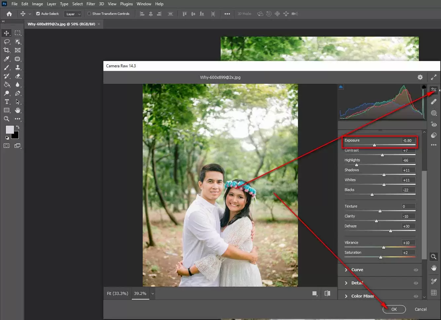Screen dimensions: 441x320
Task: Open the Filter menu
Action: (x=91, y=4)
